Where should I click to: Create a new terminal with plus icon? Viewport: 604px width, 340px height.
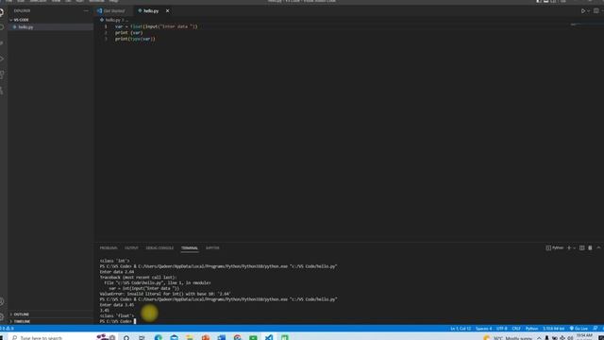(568, 247)
